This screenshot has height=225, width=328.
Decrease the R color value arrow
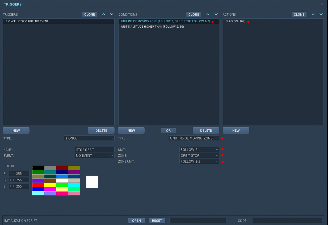[x=10, y=174]
